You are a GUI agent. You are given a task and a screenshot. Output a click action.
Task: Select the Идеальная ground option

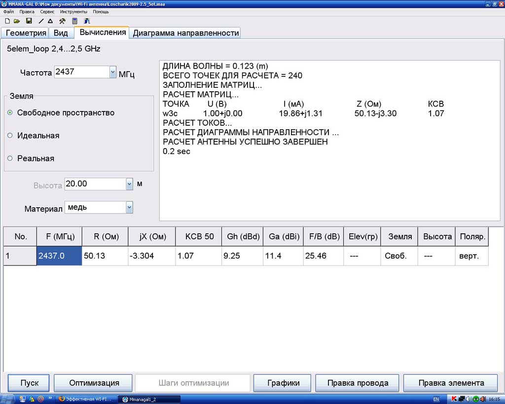10,136
